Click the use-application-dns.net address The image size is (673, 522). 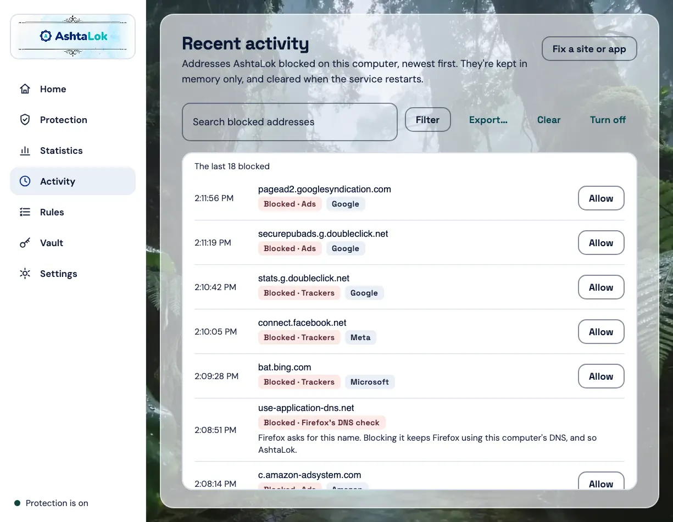[x=306, y=408]
